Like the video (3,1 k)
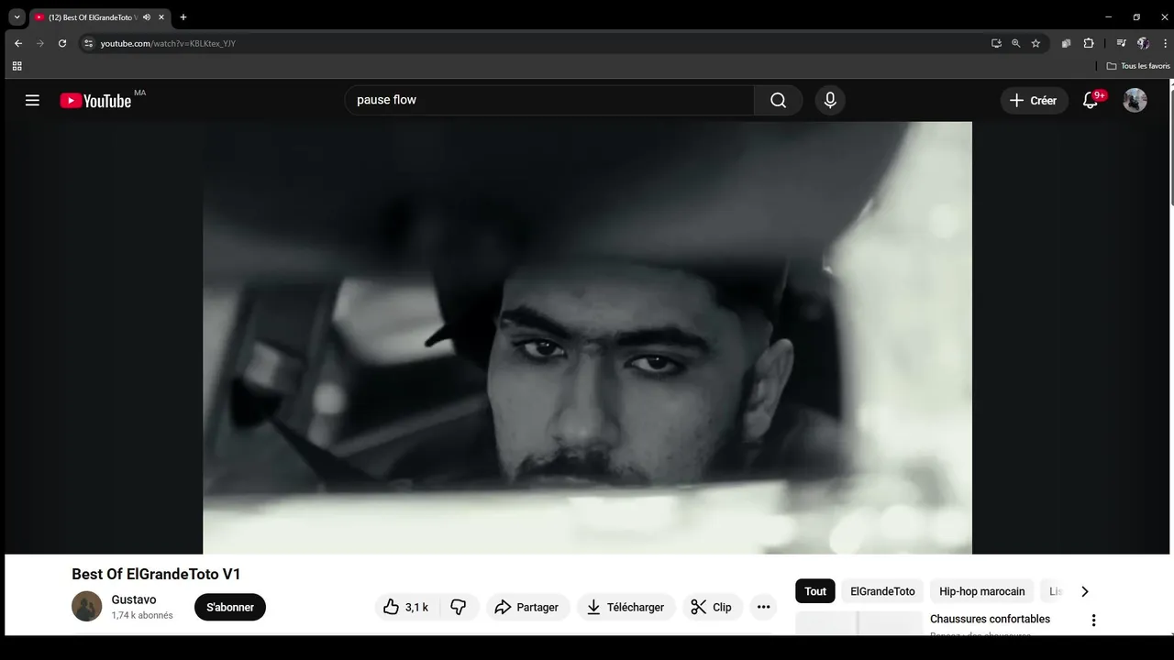The height and width of the screenshot is (660, 1174). [x=406, y=607]
